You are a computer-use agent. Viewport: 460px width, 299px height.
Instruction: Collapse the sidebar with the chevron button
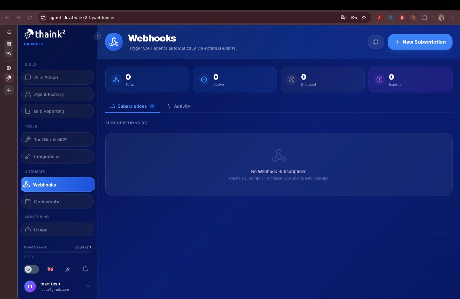[x=97, y=36]
